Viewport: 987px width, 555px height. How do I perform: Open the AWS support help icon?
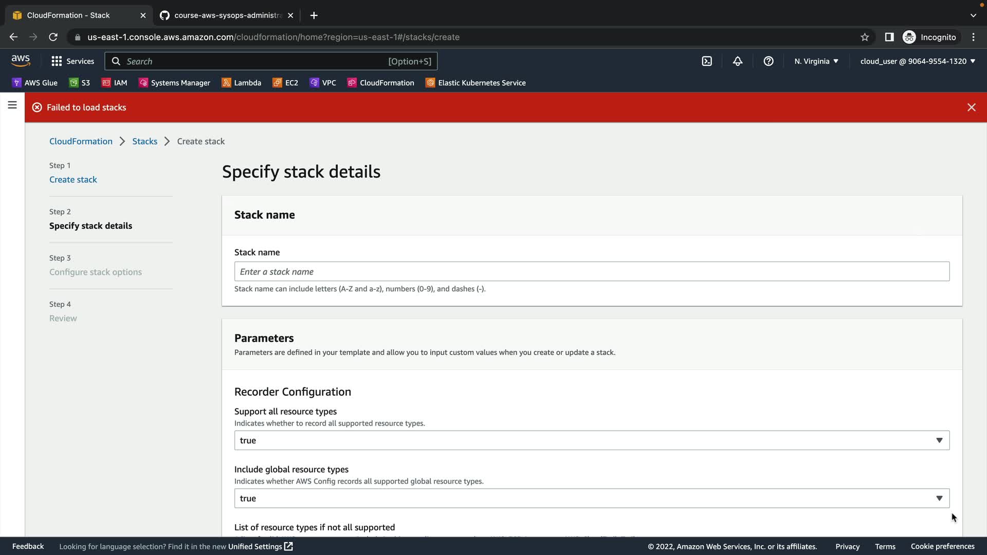coord(769,61)
